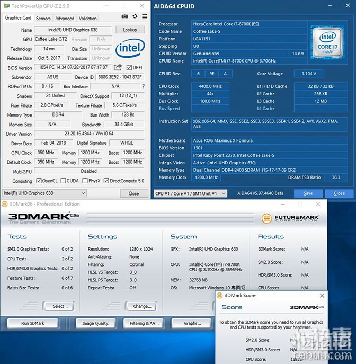Toggle the CUDA checkbox

(63, 181)
